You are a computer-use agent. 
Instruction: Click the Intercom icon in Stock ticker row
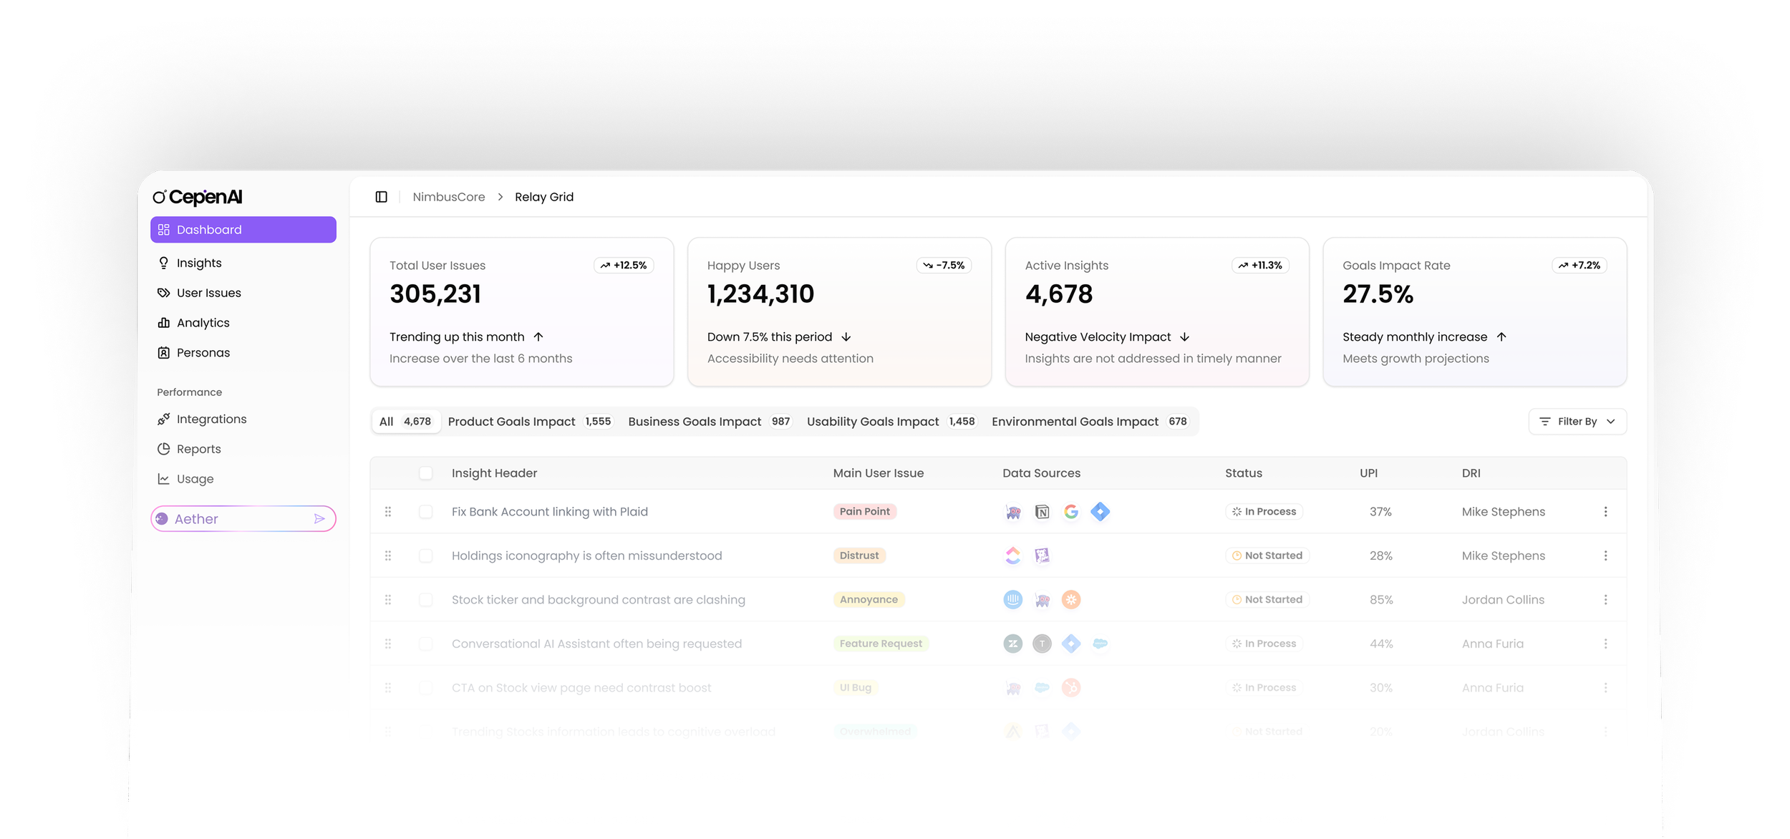[x=1012, y=600]
